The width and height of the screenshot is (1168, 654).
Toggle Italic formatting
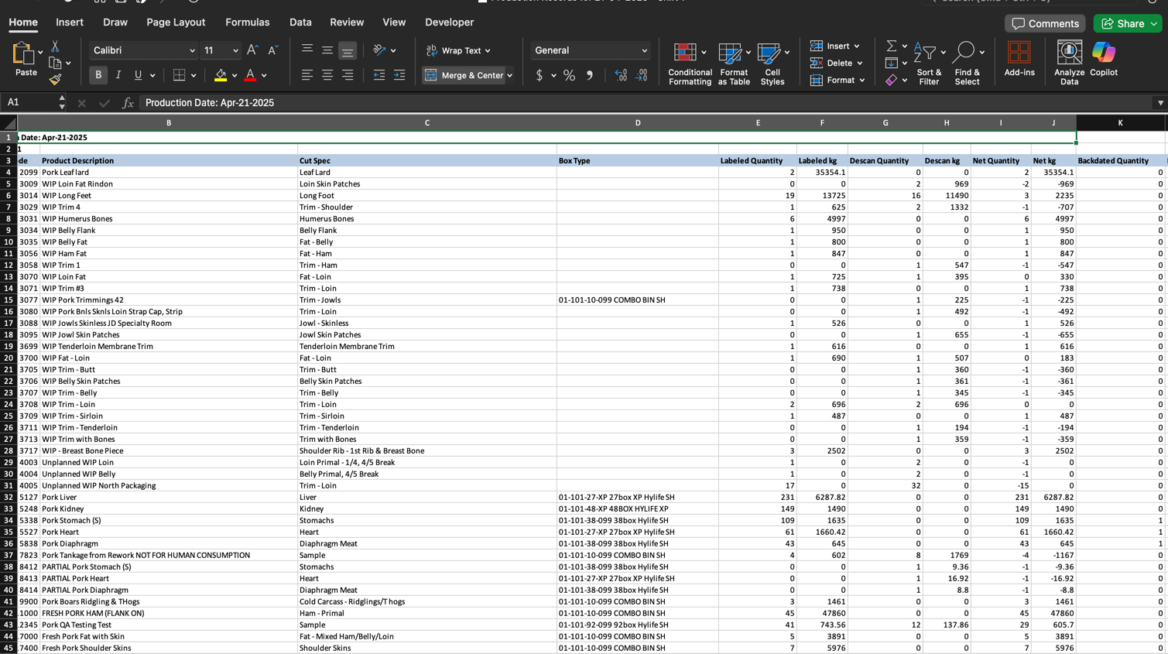(118, 75)
